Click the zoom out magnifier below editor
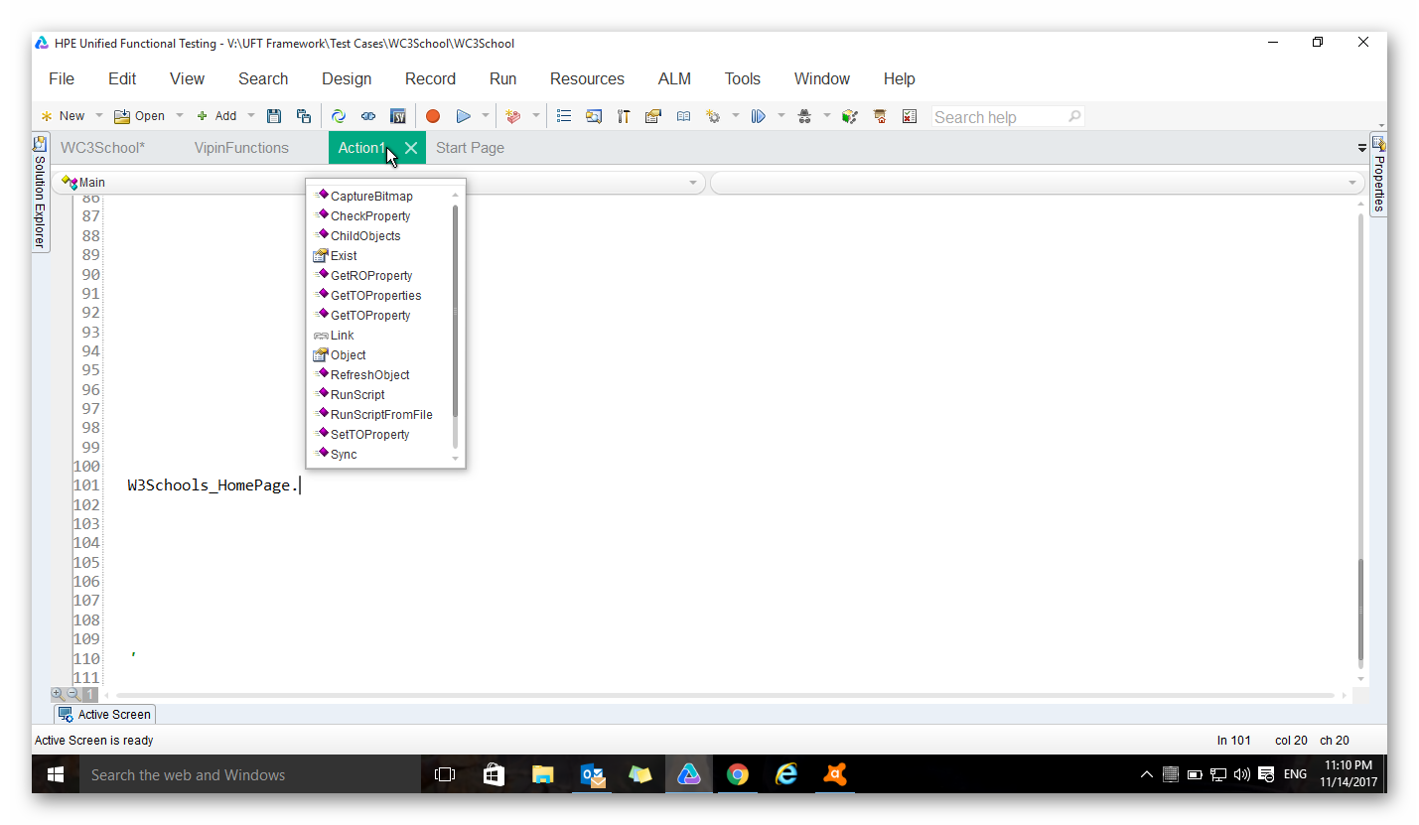Screen dimensions: 1419x825 click(x=73, y=694)
